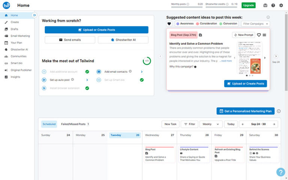Expand the Set up auto post chevron
288x180 pixels.
click(x=87, y=80)
